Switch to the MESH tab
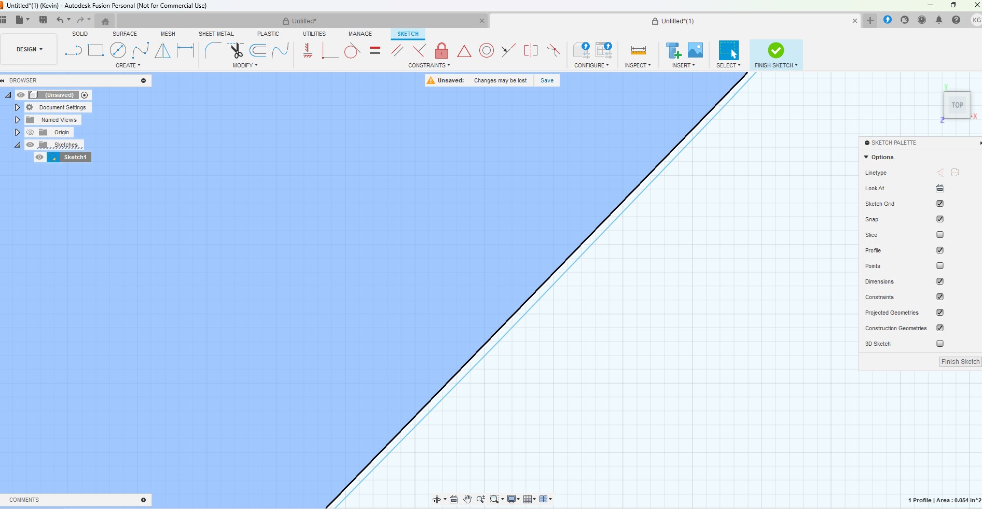The height and width of the screenshot is (509, 982). click(168, 34)
